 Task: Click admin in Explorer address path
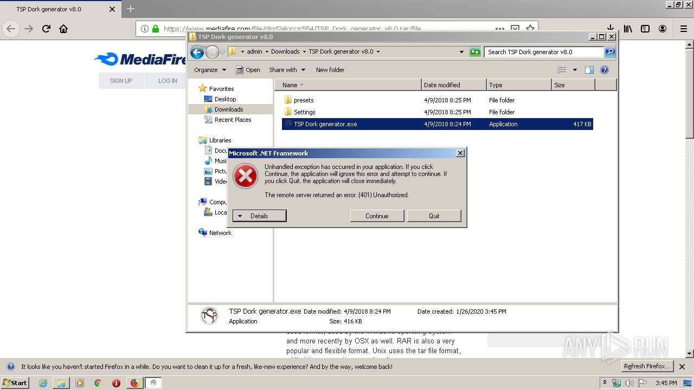pyautogui.click(x=254, y=52)
